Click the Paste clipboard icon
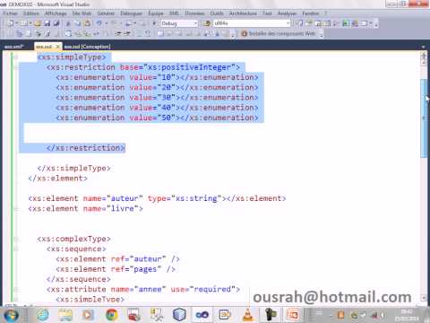Image resolution: width=430 pixels, height=323 pixels. (87, 23)
